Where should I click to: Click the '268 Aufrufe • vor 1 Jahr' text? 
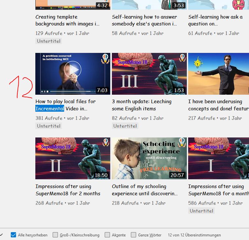63,203
